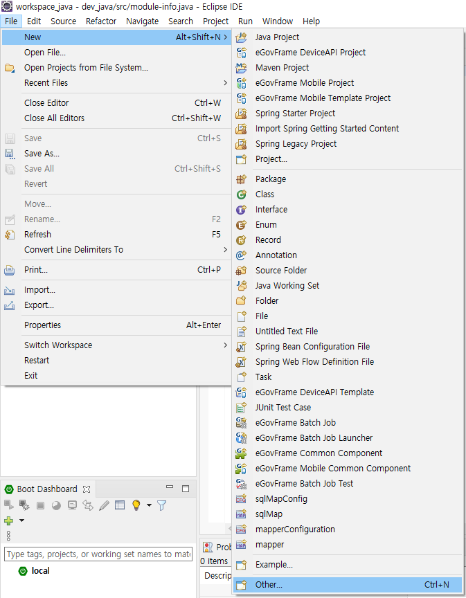Click the Enum icon
Viewport: 466px width, 598px height.
[x=241, y=225]
